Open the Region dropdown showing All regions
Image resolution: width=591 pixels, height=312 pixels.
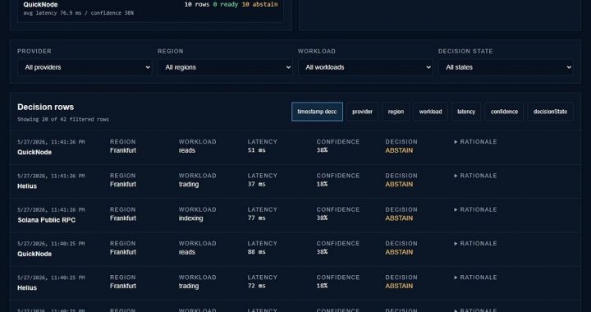(x=225, y=67)
